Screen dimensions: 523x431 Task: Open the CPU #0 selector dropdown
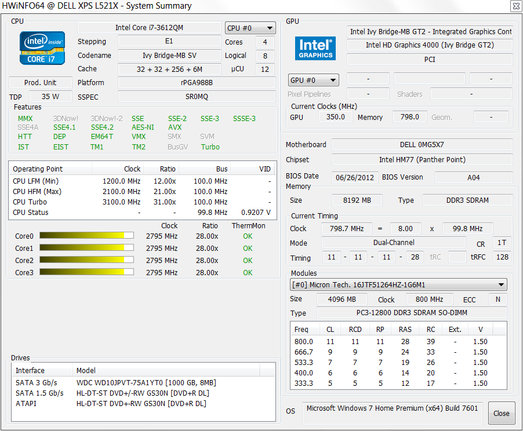coord(250,28)
